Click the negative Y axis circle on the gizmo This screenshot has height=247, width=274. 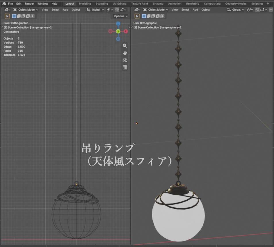click(x=118, y=31)
